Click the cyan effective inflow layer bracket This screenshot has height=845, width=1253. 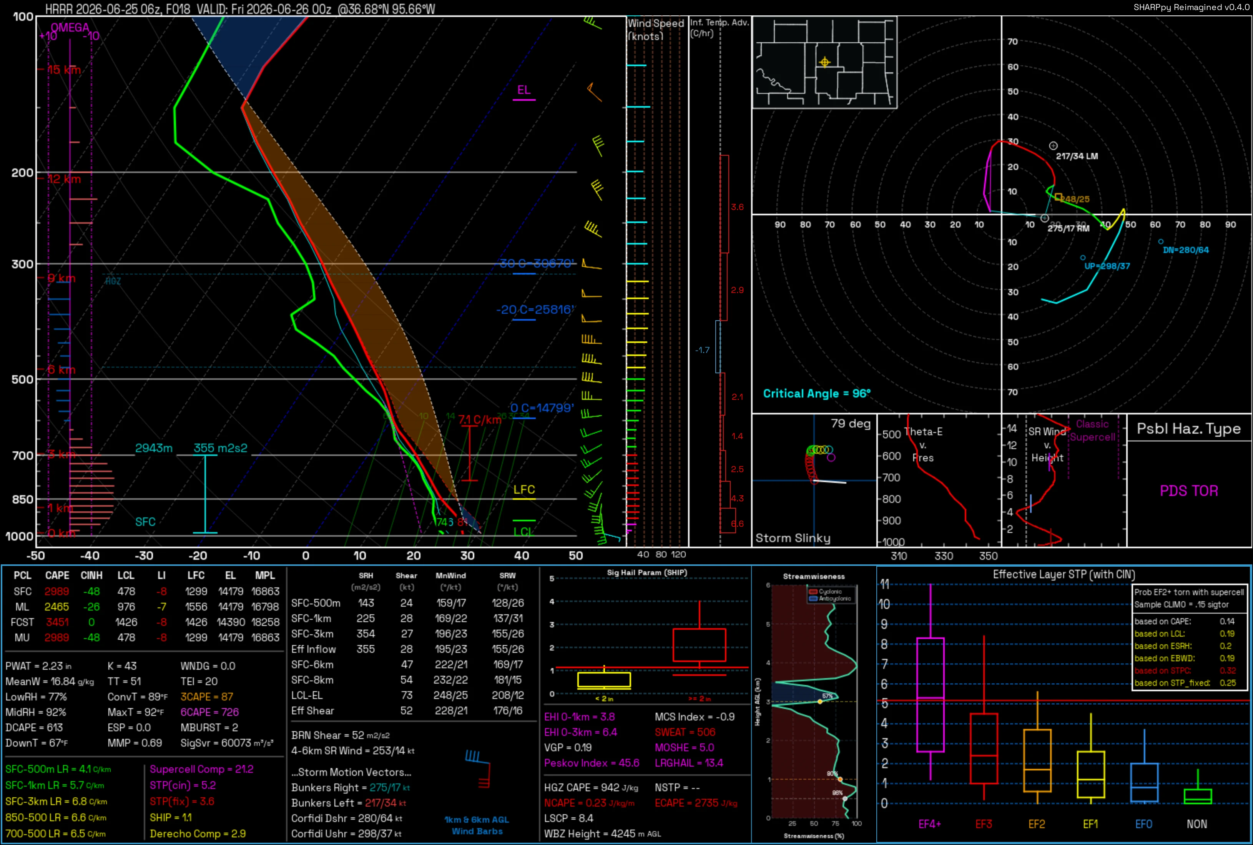click(x=205, y=494)
